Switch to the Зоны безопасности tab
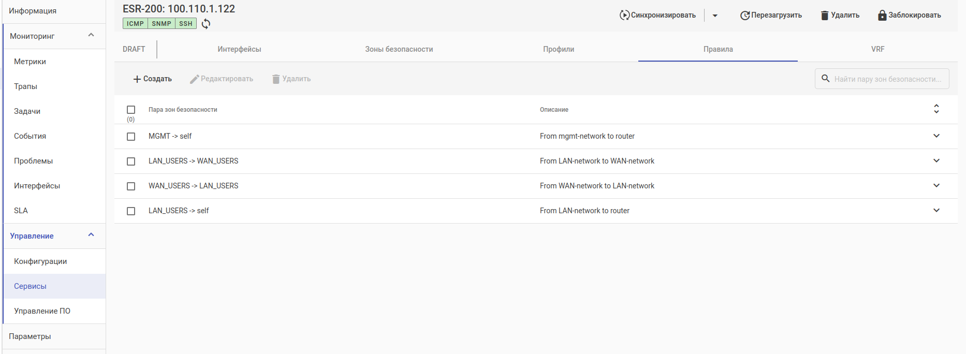This screenshot has height=354, width=966. [399, 49]
